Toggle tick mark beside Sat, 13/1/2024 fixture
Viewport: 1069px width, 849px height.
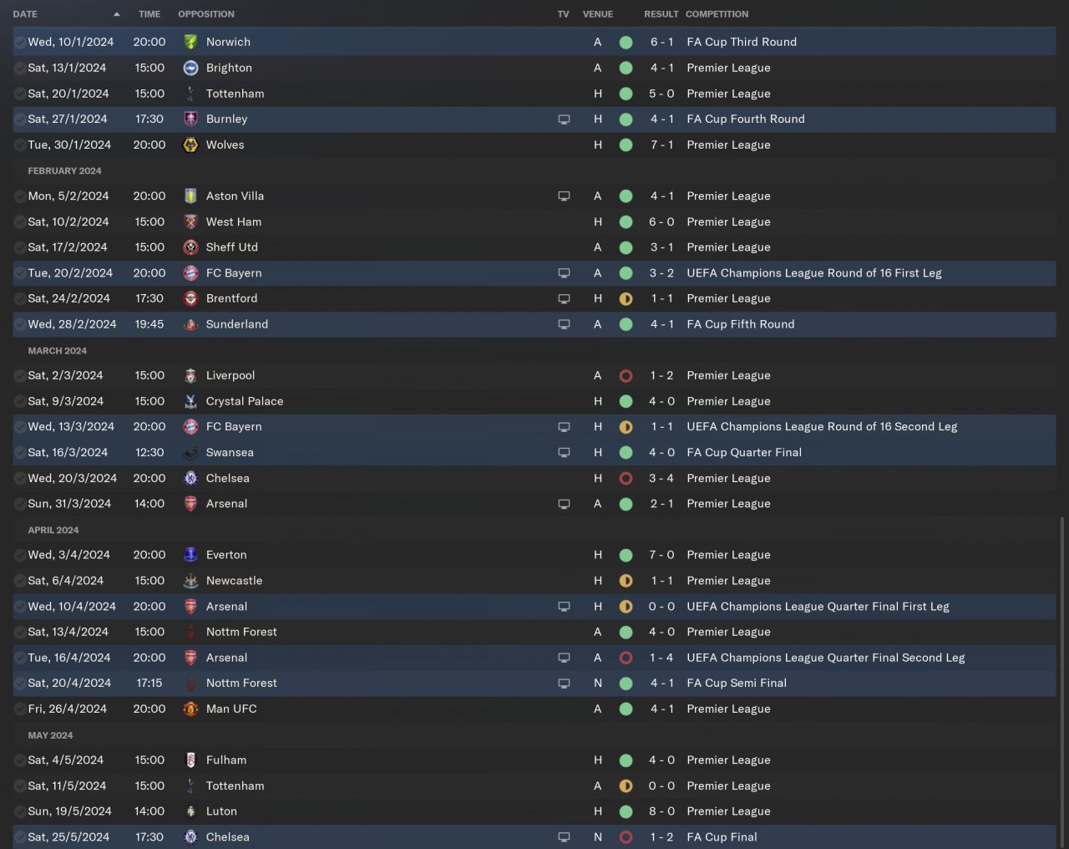[20, 68]
